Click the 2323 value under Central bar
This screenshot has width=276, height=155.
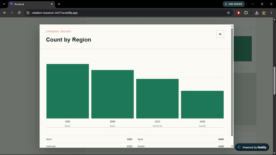tap(158, 121)
